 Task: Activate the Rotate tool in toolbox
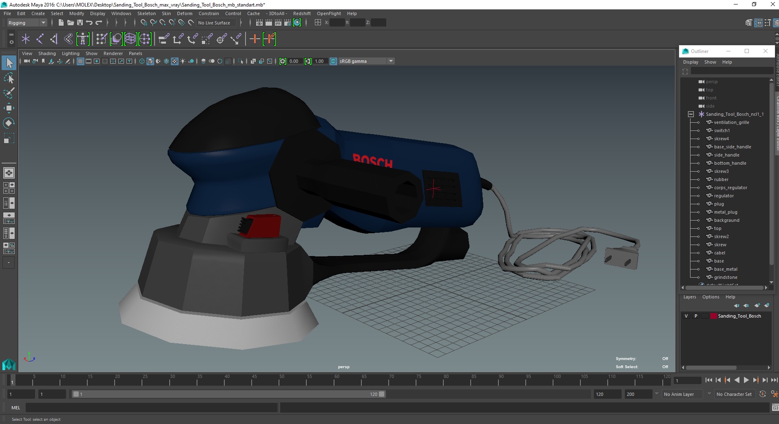pyautogui.click(x=9, y=123)
